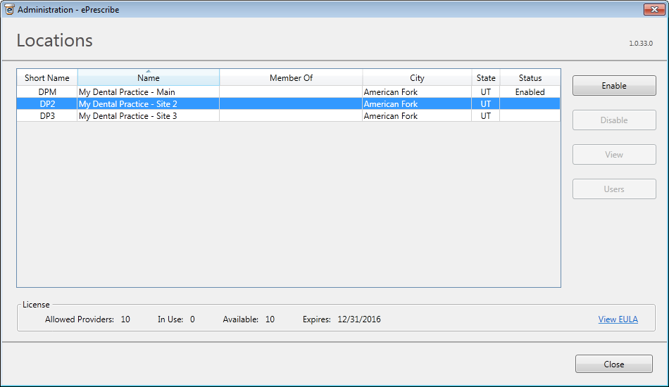Click the Member Of column header

pos(291,78)
